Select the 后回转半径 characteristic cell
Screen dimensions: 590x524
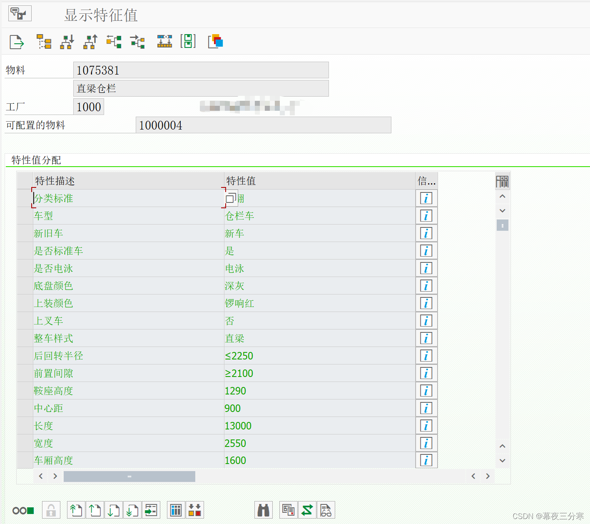(129, 356)
